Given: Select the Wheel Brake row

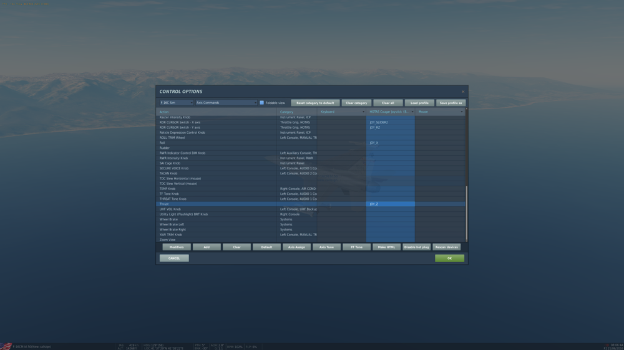Looking at the screenshot, I should [310, 220].
